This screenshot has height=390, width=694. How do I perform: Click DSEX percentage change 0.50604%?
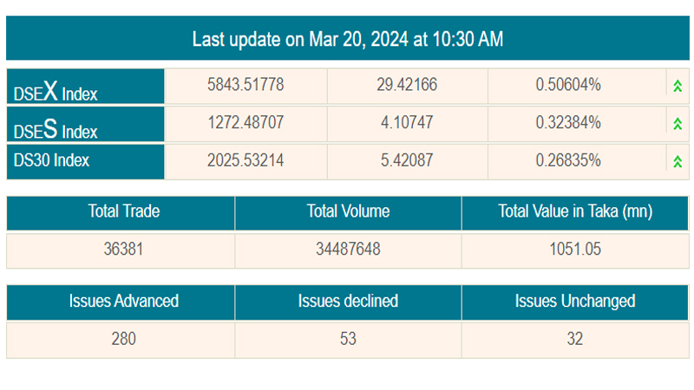(x=568, y=85)
